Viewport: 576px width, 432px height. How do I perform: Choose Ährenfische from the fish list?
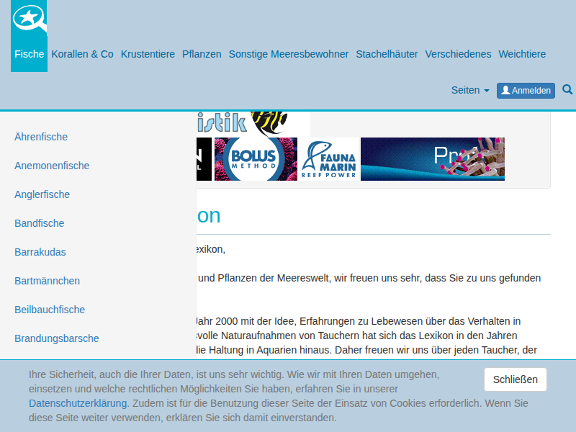coord(41,137)
